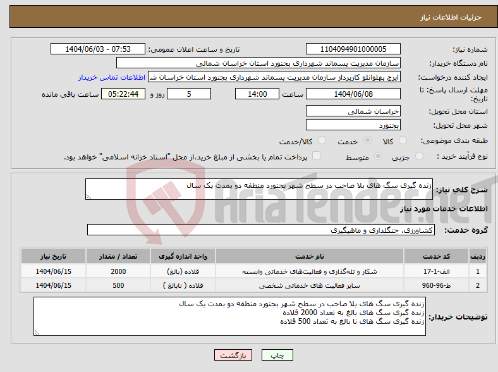
Task: Click the سایر فعالیت های خدماتی شخصی cell
Action: [x=310, y=285]
